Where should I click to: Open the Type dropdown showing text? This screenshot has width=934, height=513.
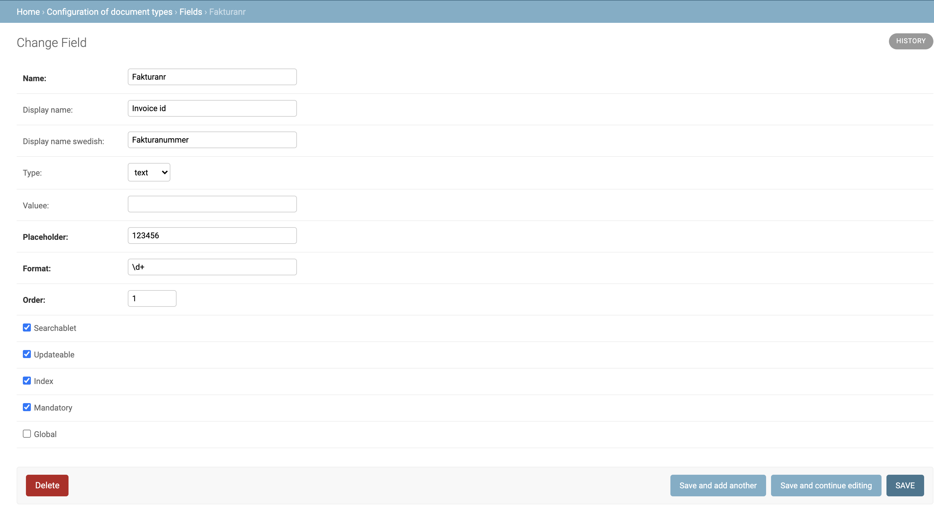149,172
